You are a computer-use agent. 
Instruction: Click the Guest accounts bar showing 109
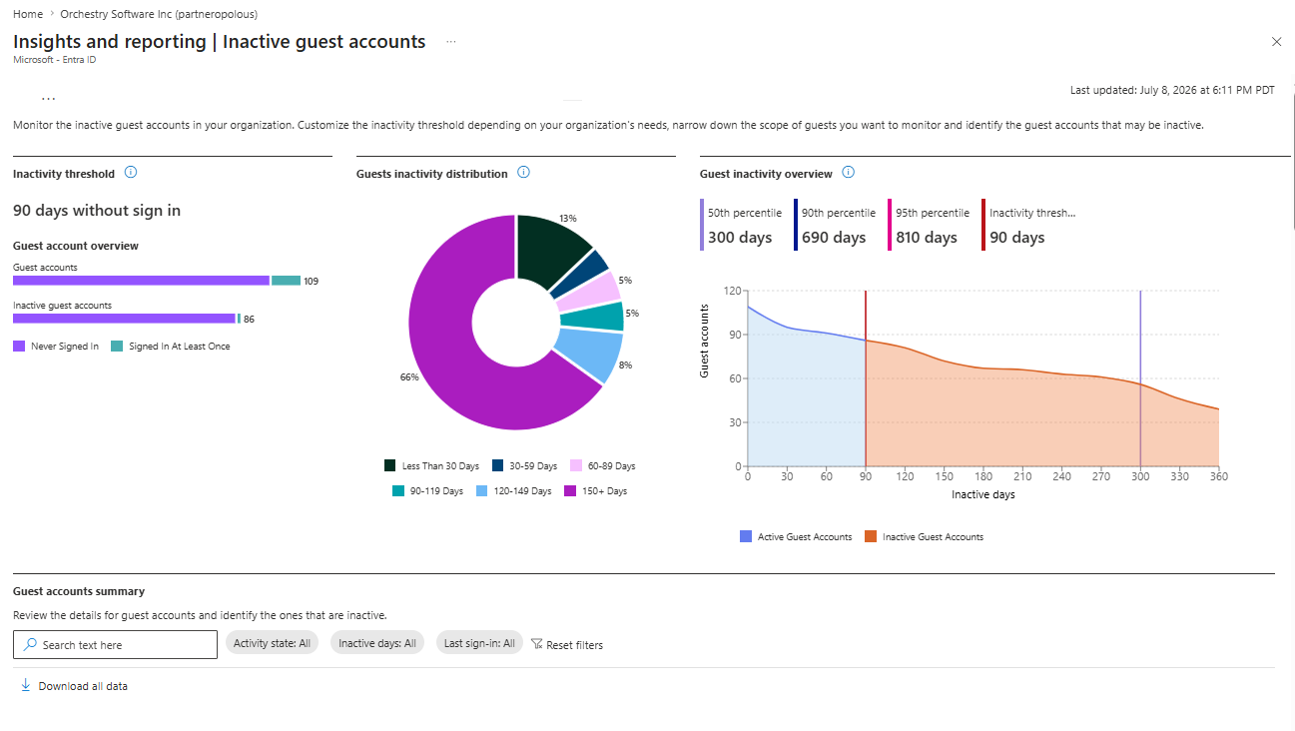157,281
